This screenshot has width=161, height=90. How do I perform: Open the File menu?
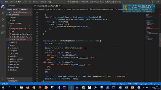tap(7, 2)
